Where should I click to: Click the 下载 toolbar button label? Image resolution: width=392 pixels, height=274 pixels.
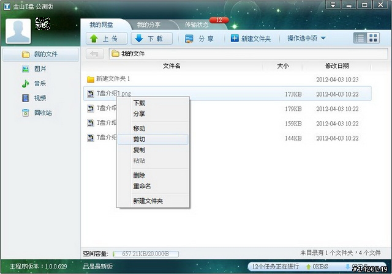pos(155,39)
